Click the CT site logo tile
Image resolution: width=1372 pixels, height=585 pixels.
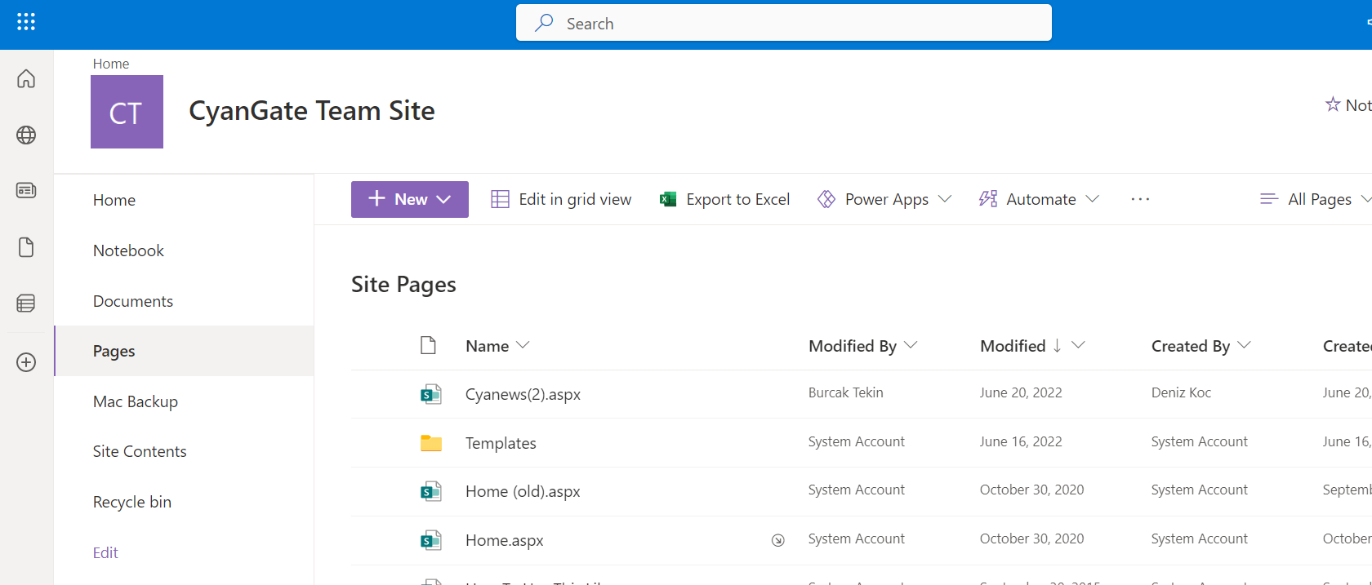(x=127, y=112)
